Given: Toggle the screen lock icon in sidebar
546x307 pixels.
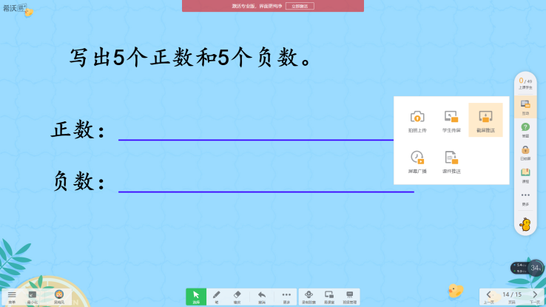Looking at the screenshot, I should click(525, 152).
